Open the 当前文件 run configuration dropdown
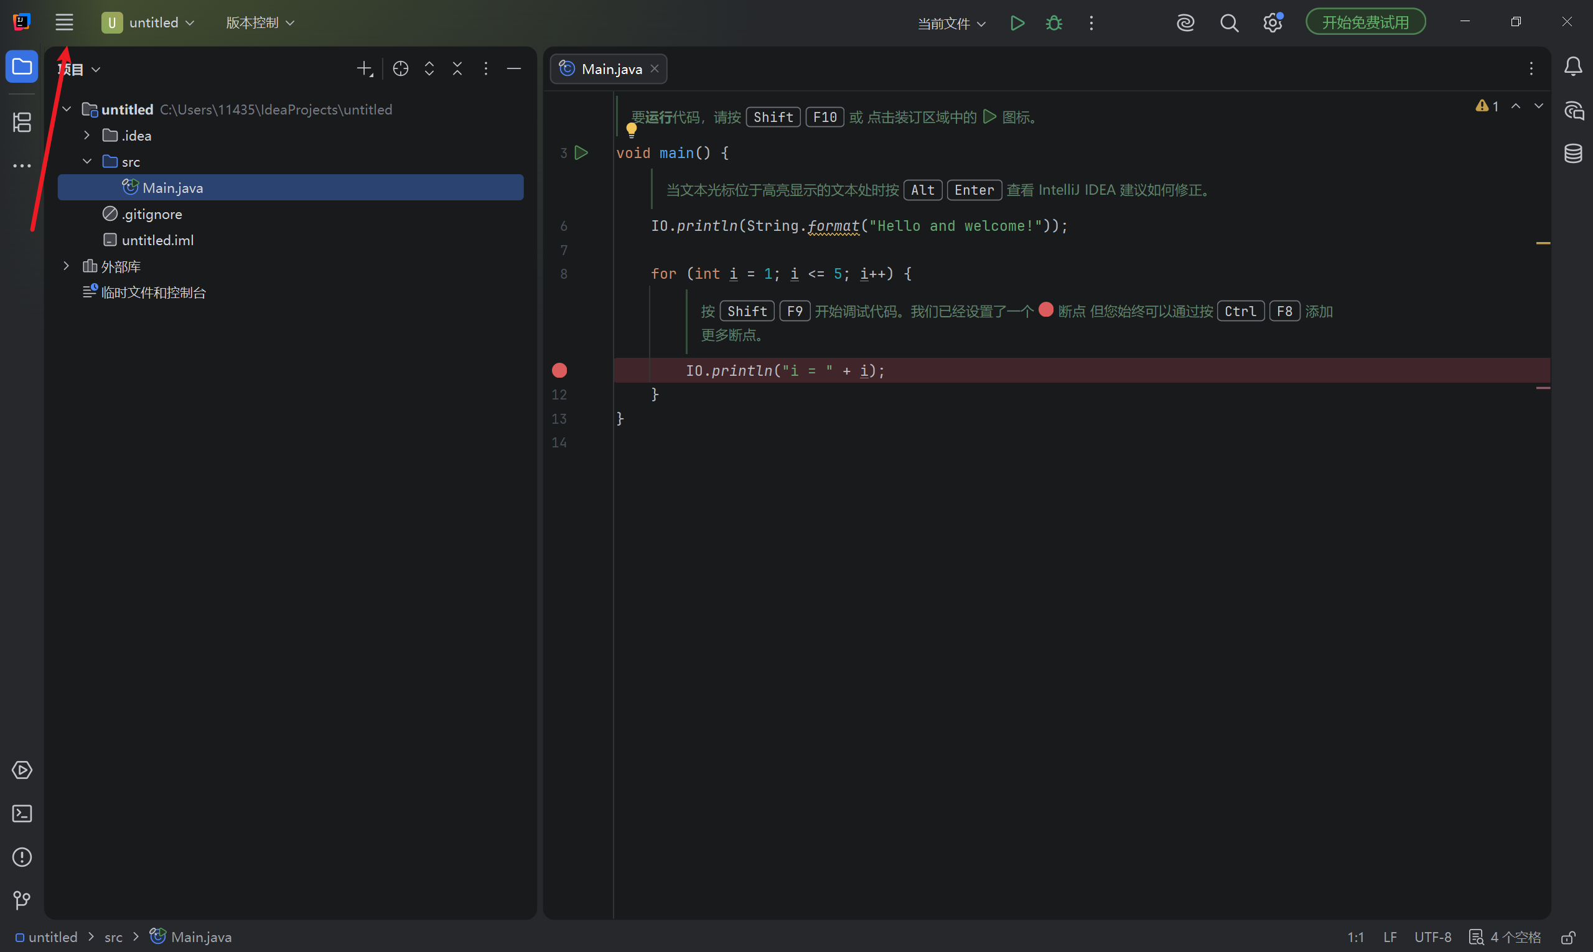1593x952 pixels. pyautogui.click(x=951, y=24)
